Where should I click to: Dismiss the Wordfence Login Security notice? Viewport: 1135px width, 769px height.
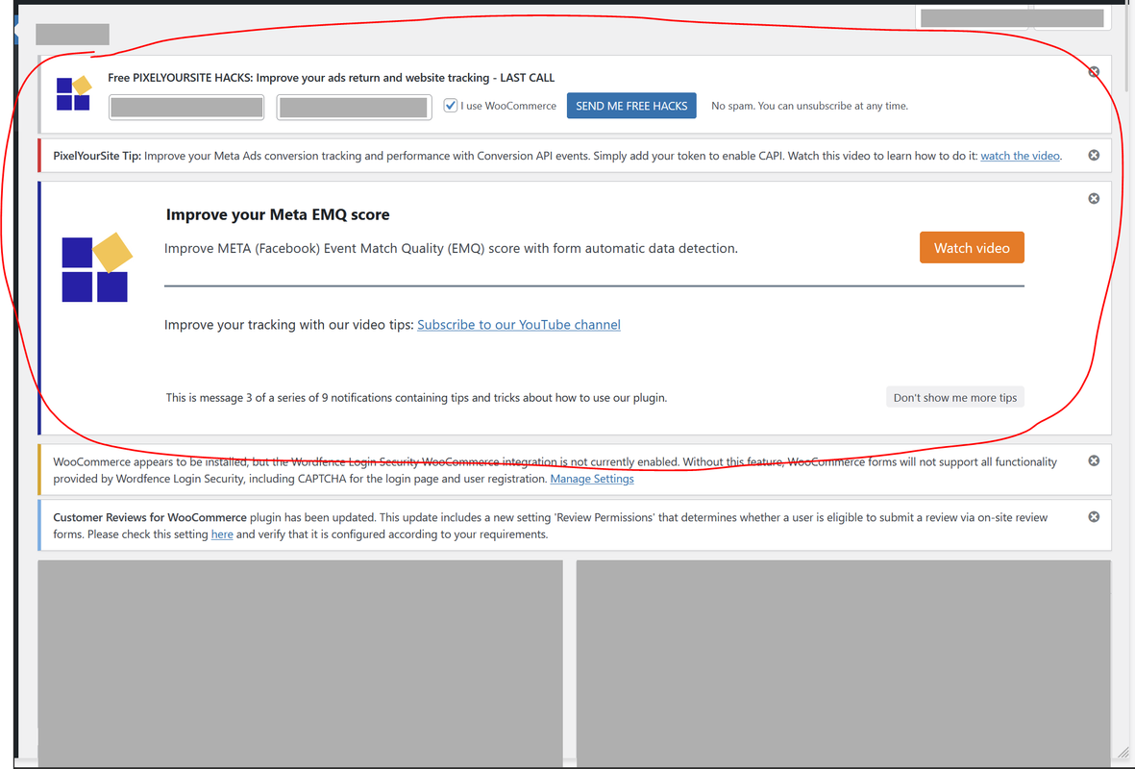pyautogui.click(x=1094, y=460)
